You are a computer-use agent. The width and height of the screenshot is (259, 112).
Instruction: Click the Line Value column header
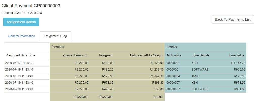click(237, 55)
